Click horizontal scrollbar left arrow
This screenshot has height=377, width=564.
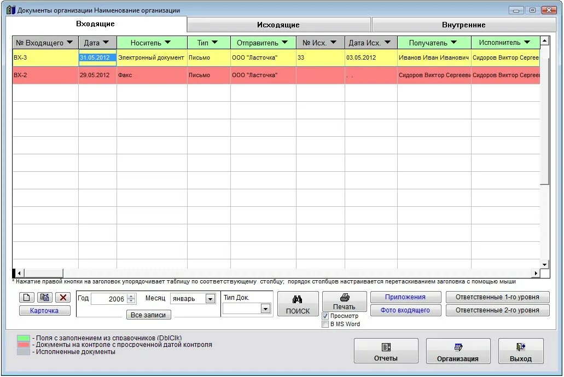click(x=19, y=273)
